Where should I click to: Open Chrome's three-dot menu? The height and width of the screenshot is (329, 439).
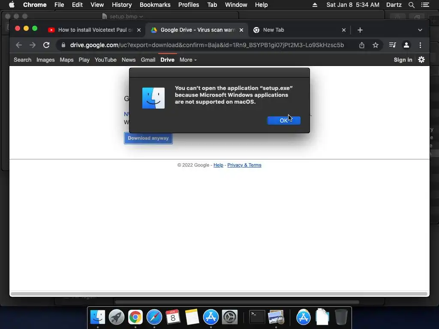point(420,45)
